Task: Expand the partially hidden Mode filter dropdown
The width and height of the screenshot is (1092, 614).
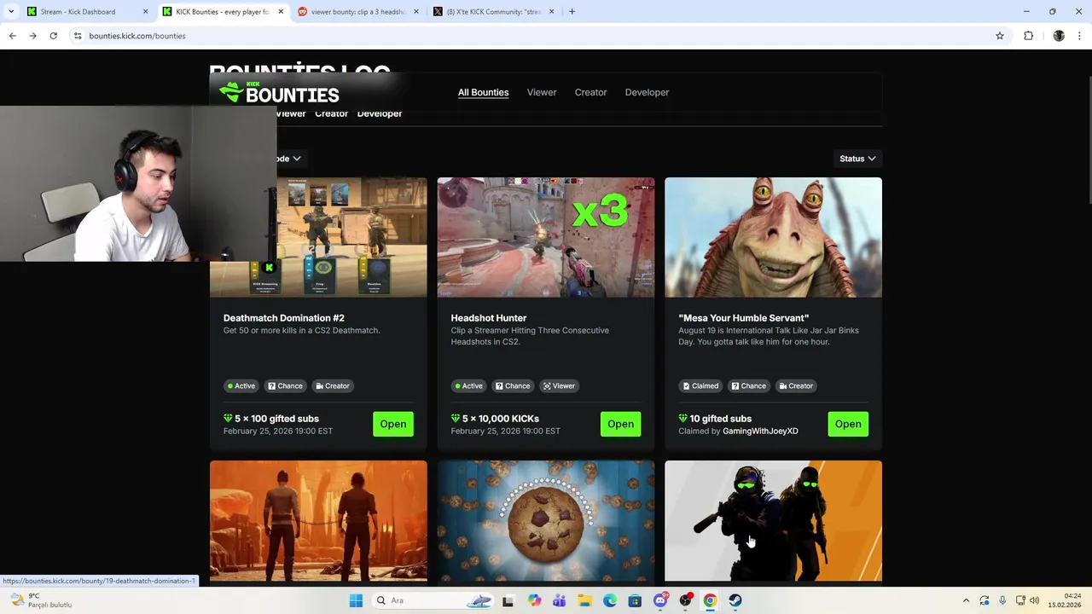Action: 290,159
